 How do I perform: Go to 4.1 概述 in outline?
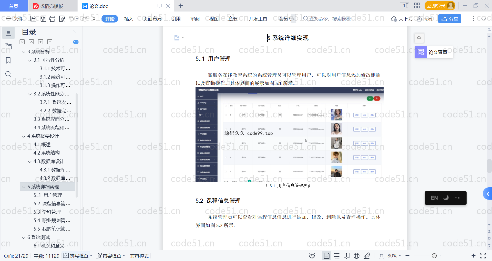pyautogui.click(x=42, y=145)
